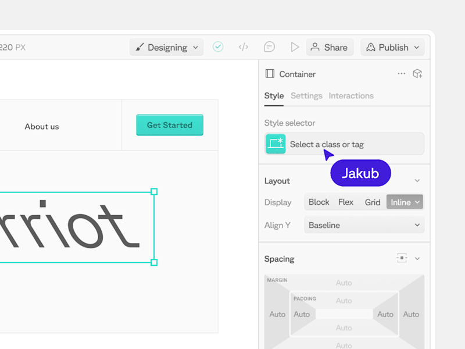Set display to Grid
465x349 pixels.
coord(373,202)
